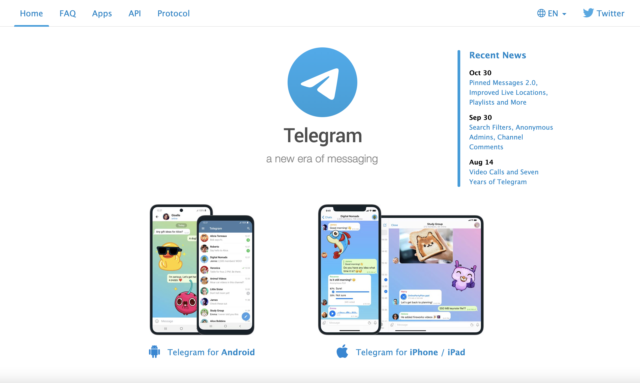Click the Protocol navigation menu item
Screen dimensions: 640x383
pyautogui.click(x=173, y=13)
